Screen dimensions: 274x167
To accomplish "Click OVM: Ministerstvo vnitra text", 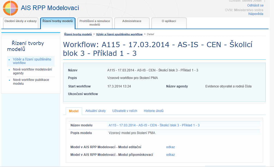I will 244,10.
